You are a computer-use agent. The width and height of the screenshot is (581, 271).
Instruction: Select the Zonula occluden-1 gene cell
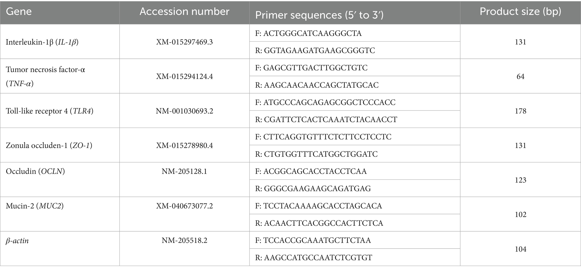coord(49,146)
